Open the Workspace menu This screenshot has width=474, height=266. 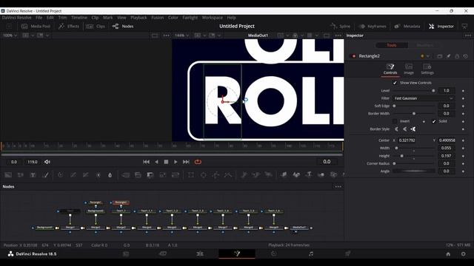click(213, 18)
